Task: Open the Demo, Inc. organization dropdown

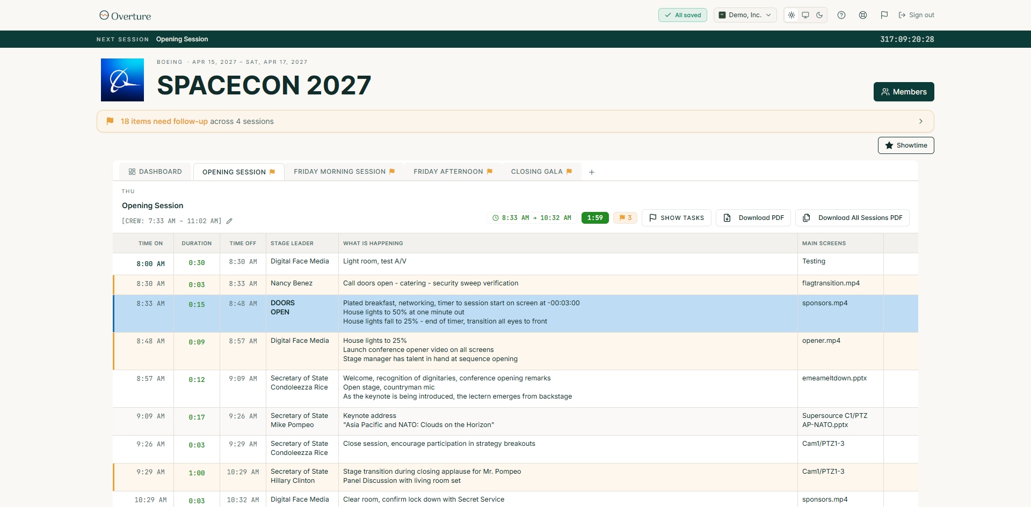Action: click(x=745, y=15)
